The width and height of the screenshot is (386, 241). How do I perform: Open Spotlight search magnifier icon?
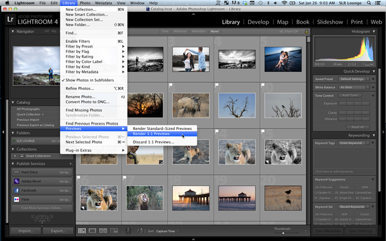pyautogui.click(x=369, y=3)
